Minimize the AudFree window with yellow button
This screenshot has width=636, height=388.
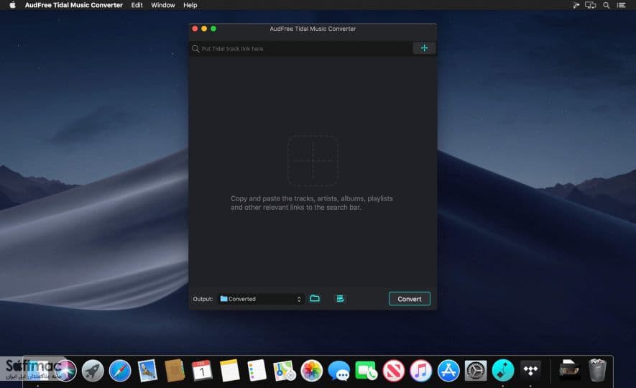point(204,28)
